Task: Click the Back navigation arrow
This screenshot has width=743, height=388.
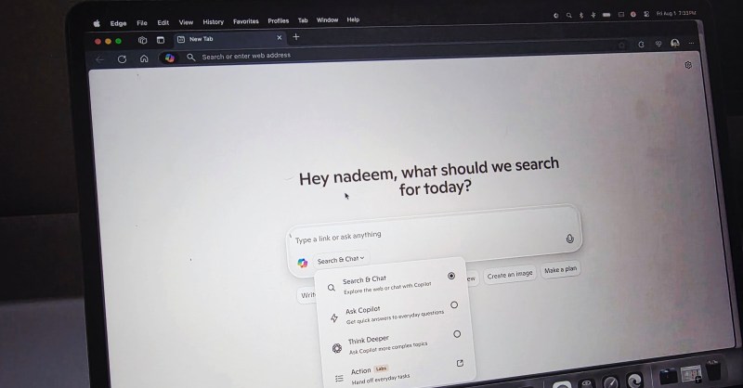Action: pos(99,59)
